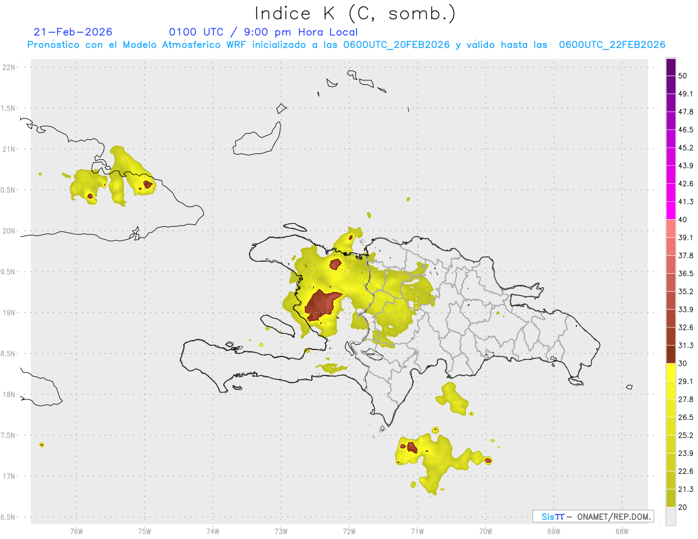Click the "36.5" colorbar value
Viewport: 698px width, 539px height.
click(686, 273)
